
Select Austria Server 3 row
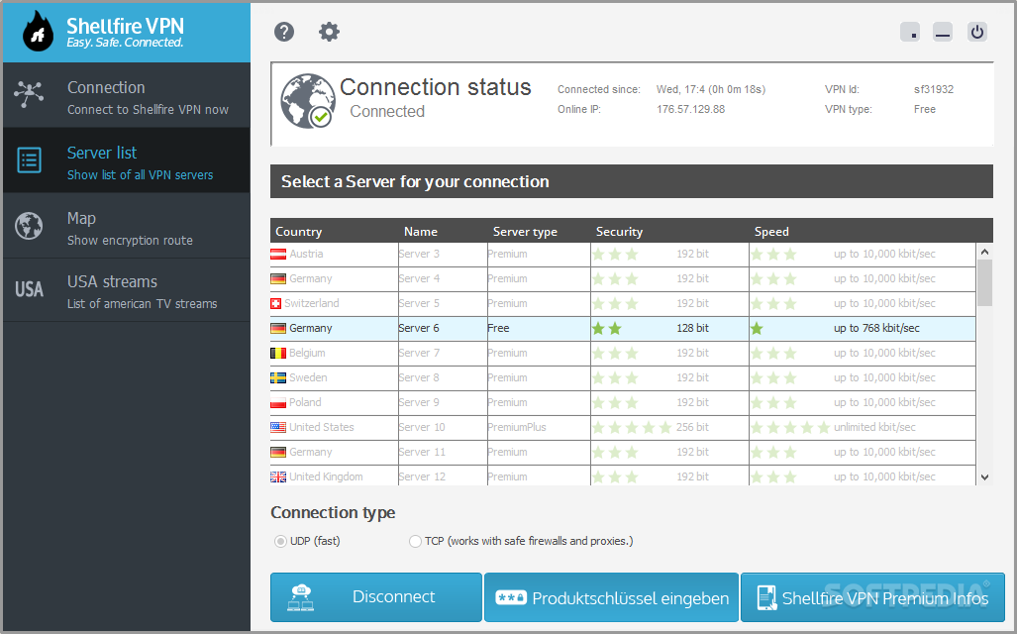pyautogui.click(x=623, y=255)
